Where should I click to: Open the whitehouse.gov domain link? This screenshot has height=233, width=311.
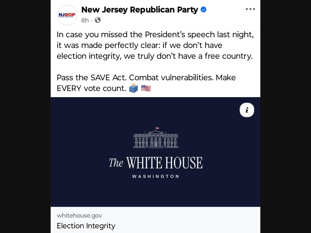(79, 216)
